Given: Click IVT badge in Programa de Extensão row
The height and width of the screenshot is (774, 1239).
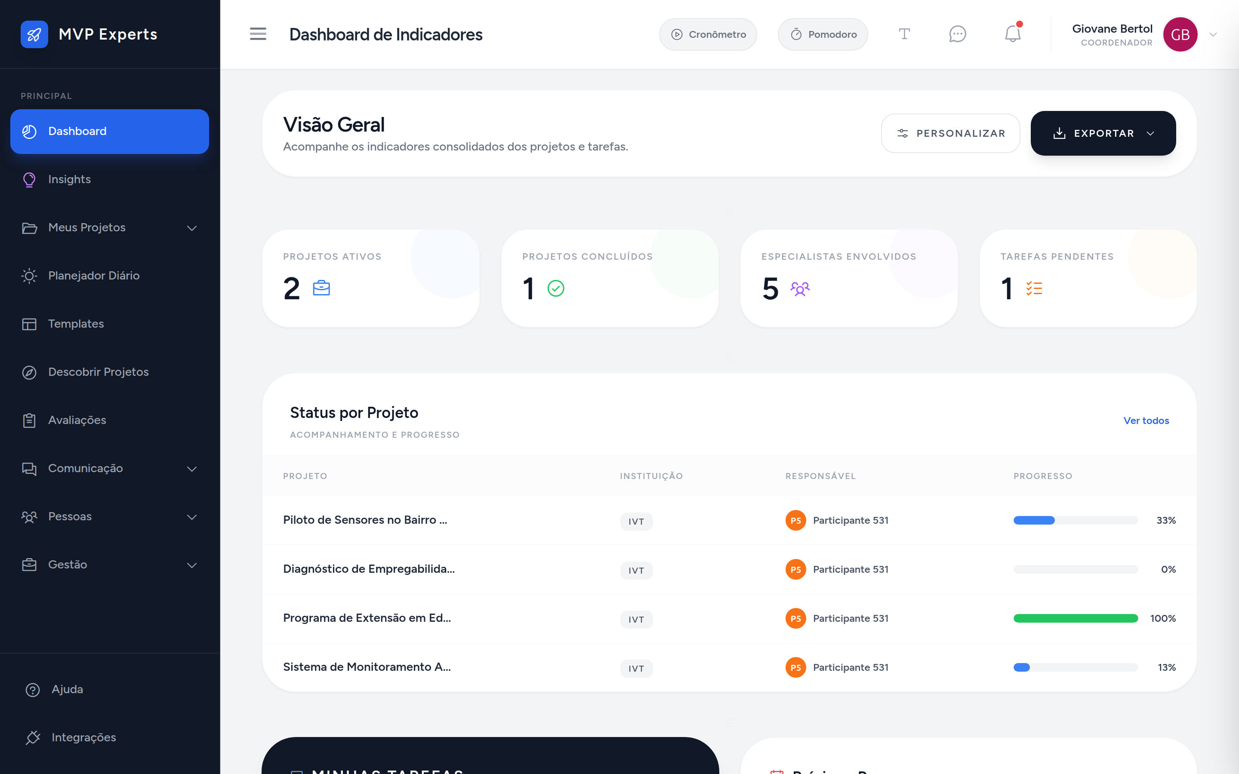Looking at the screenshot, I should [636, 619].
